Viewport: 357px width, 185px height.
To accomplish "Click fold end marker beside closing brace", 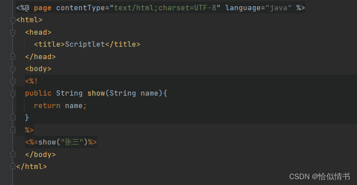I will pyautogui.click(x=13, y=117).
